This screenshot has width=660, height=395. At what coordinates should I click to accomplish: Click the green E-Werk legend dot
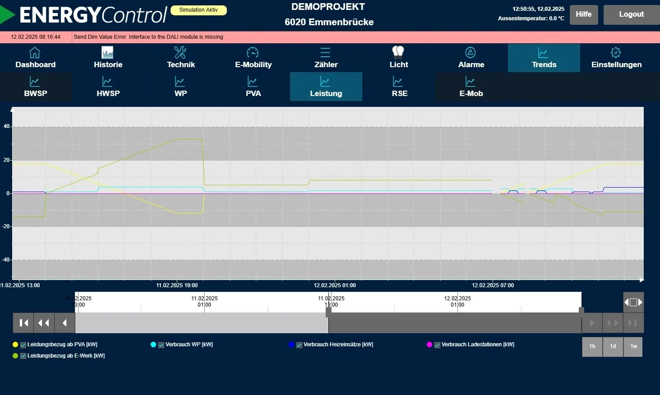(x=15, y=356)
